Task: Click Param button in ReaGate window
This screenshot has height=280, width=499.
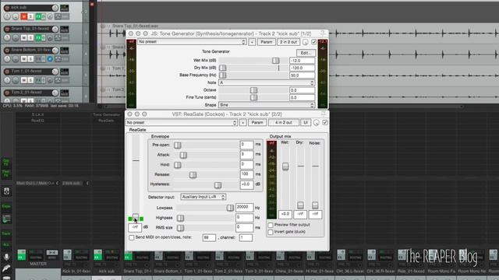Action: pyautogui.click(x=257, y=123)
